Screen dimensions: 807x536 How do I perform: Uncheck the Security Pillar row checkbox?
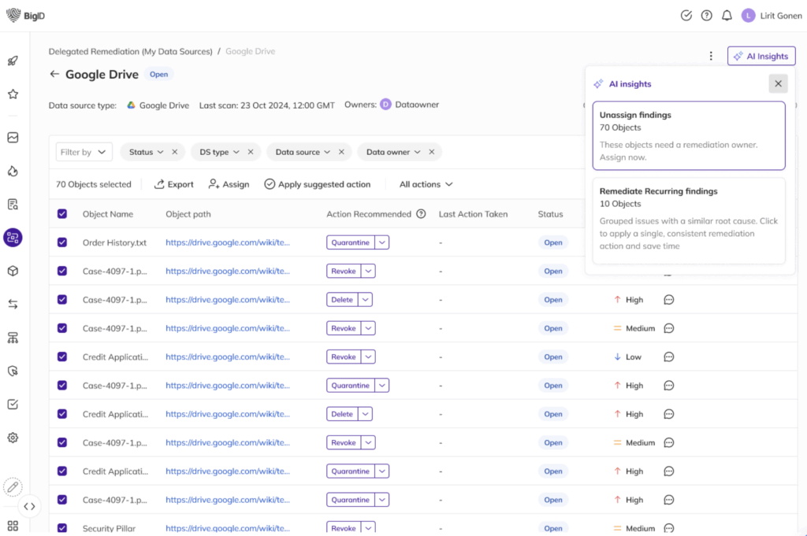[62, 528]
